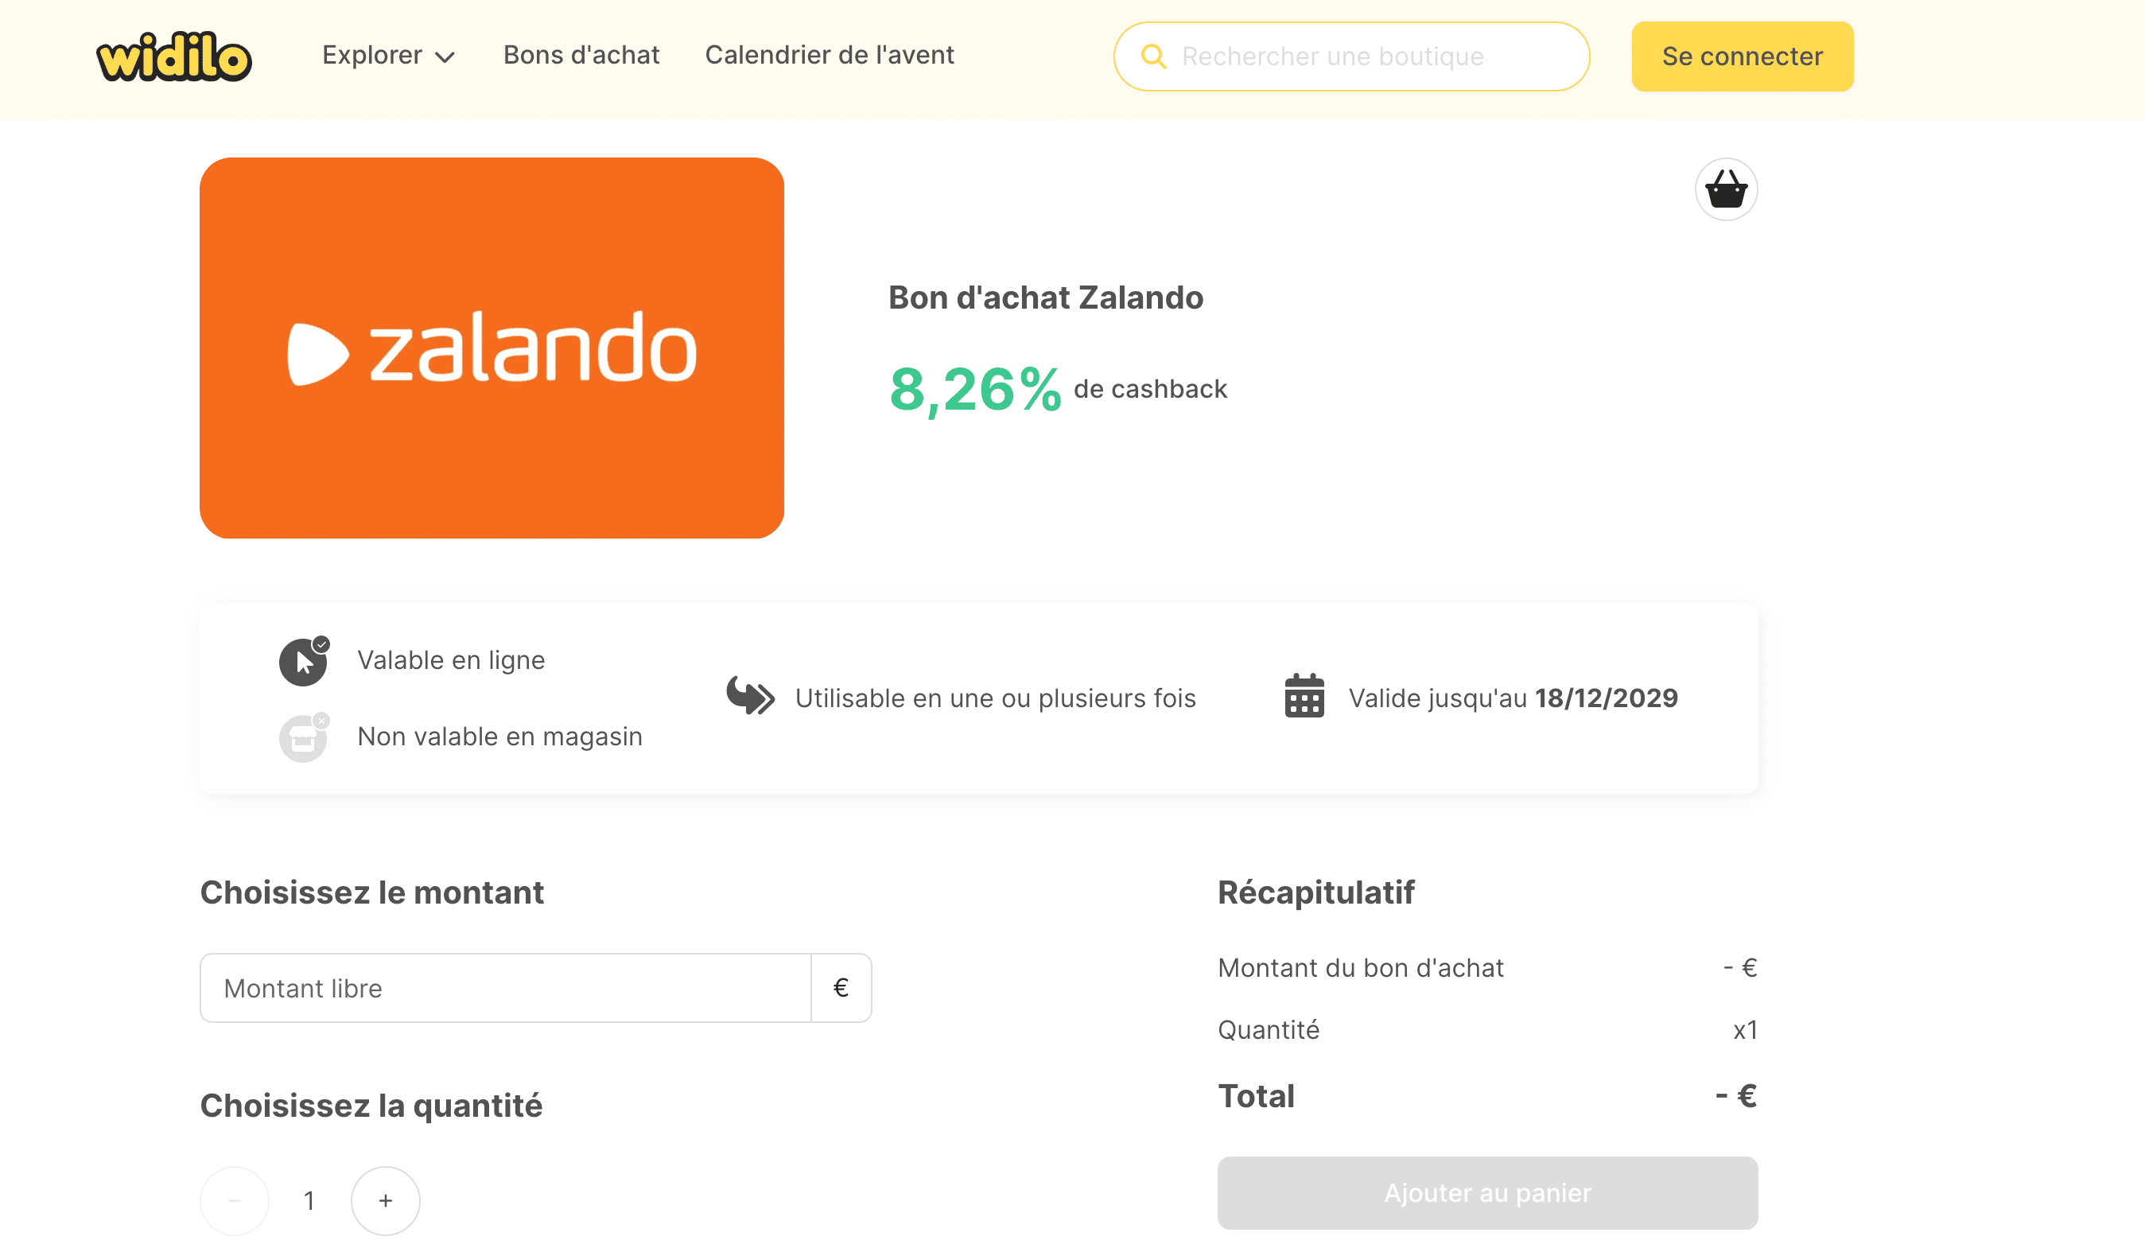The height and width of the screenshot is (1252, 2145).
Task: Click the search magnifier icon
Action: pos(1152,56)
